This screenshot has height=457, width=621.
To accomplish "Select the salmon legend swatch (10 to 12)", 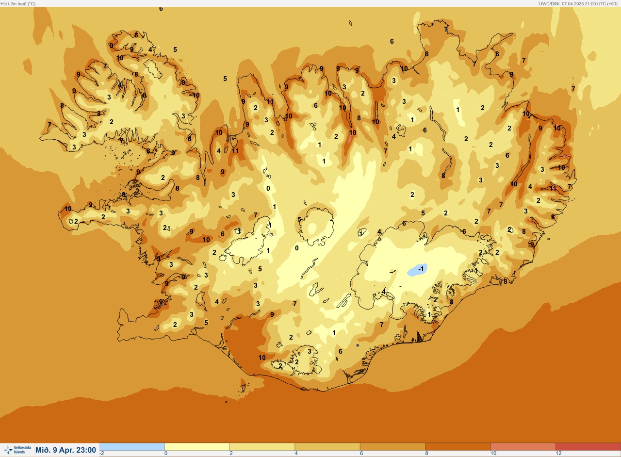I will coord(523,446).
